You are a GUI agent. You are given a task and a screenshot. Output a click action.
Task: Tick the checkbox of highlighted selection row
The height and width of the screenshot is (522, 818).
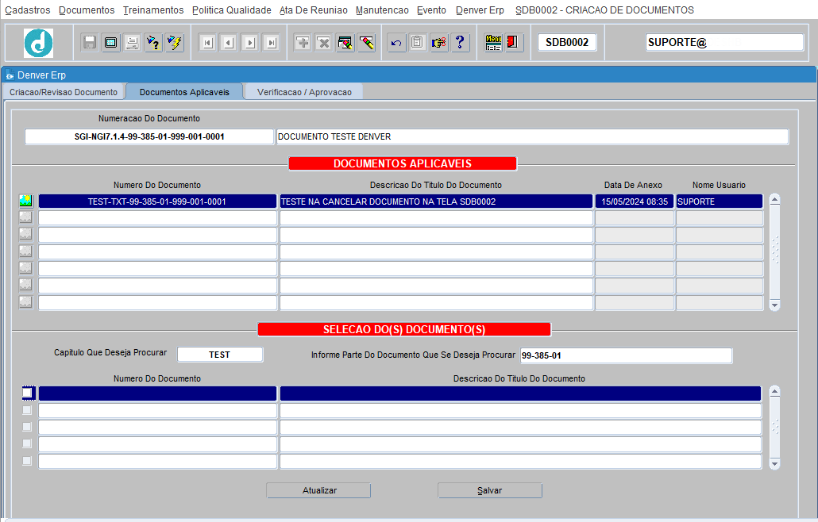[x=27, y=393]
